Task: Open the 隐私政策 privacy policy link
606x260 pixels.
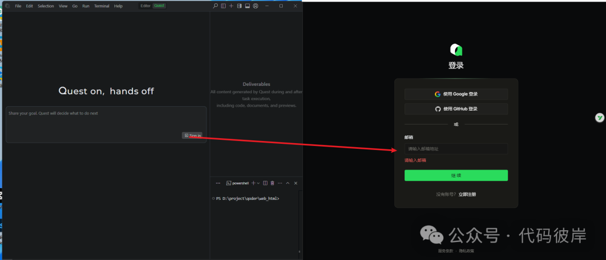Action: (x=466, y=250)
